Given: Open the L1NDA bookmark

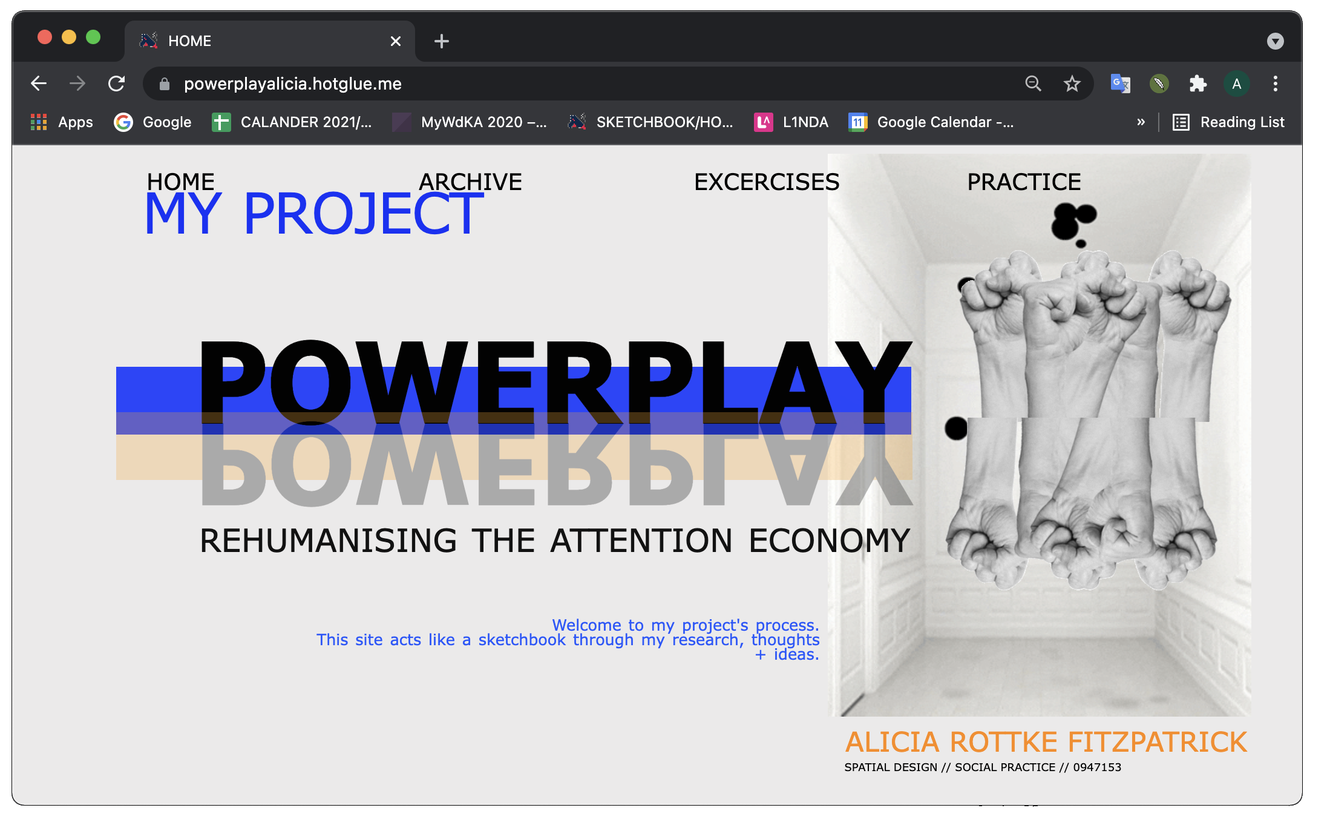Looking at the screenshot, I should point(791,122).
